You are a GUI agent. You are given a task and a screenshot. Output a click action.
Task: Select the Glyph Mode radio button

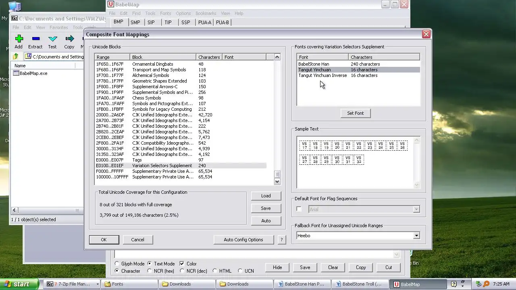click(x=117, y=264)
